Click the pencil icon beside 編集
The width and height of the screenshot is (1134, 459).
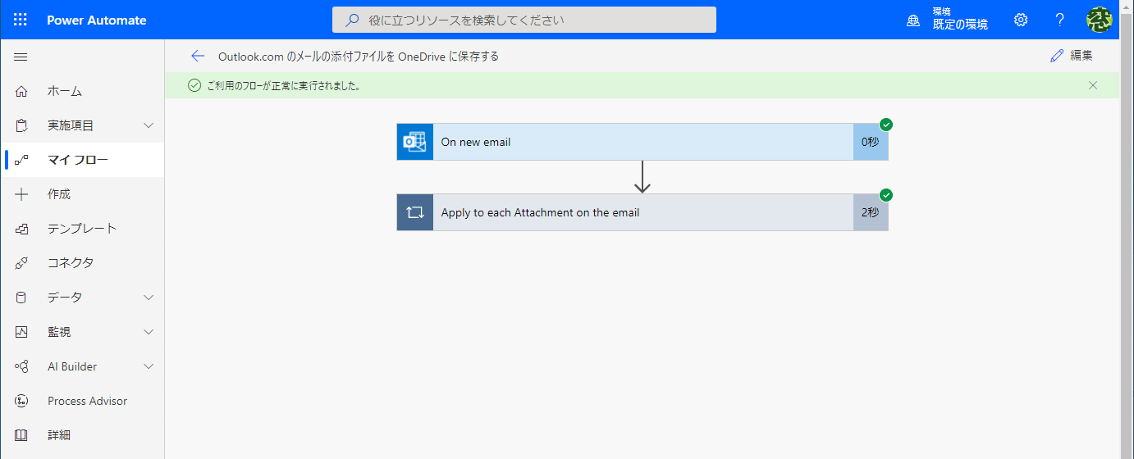click(1057, 56)
